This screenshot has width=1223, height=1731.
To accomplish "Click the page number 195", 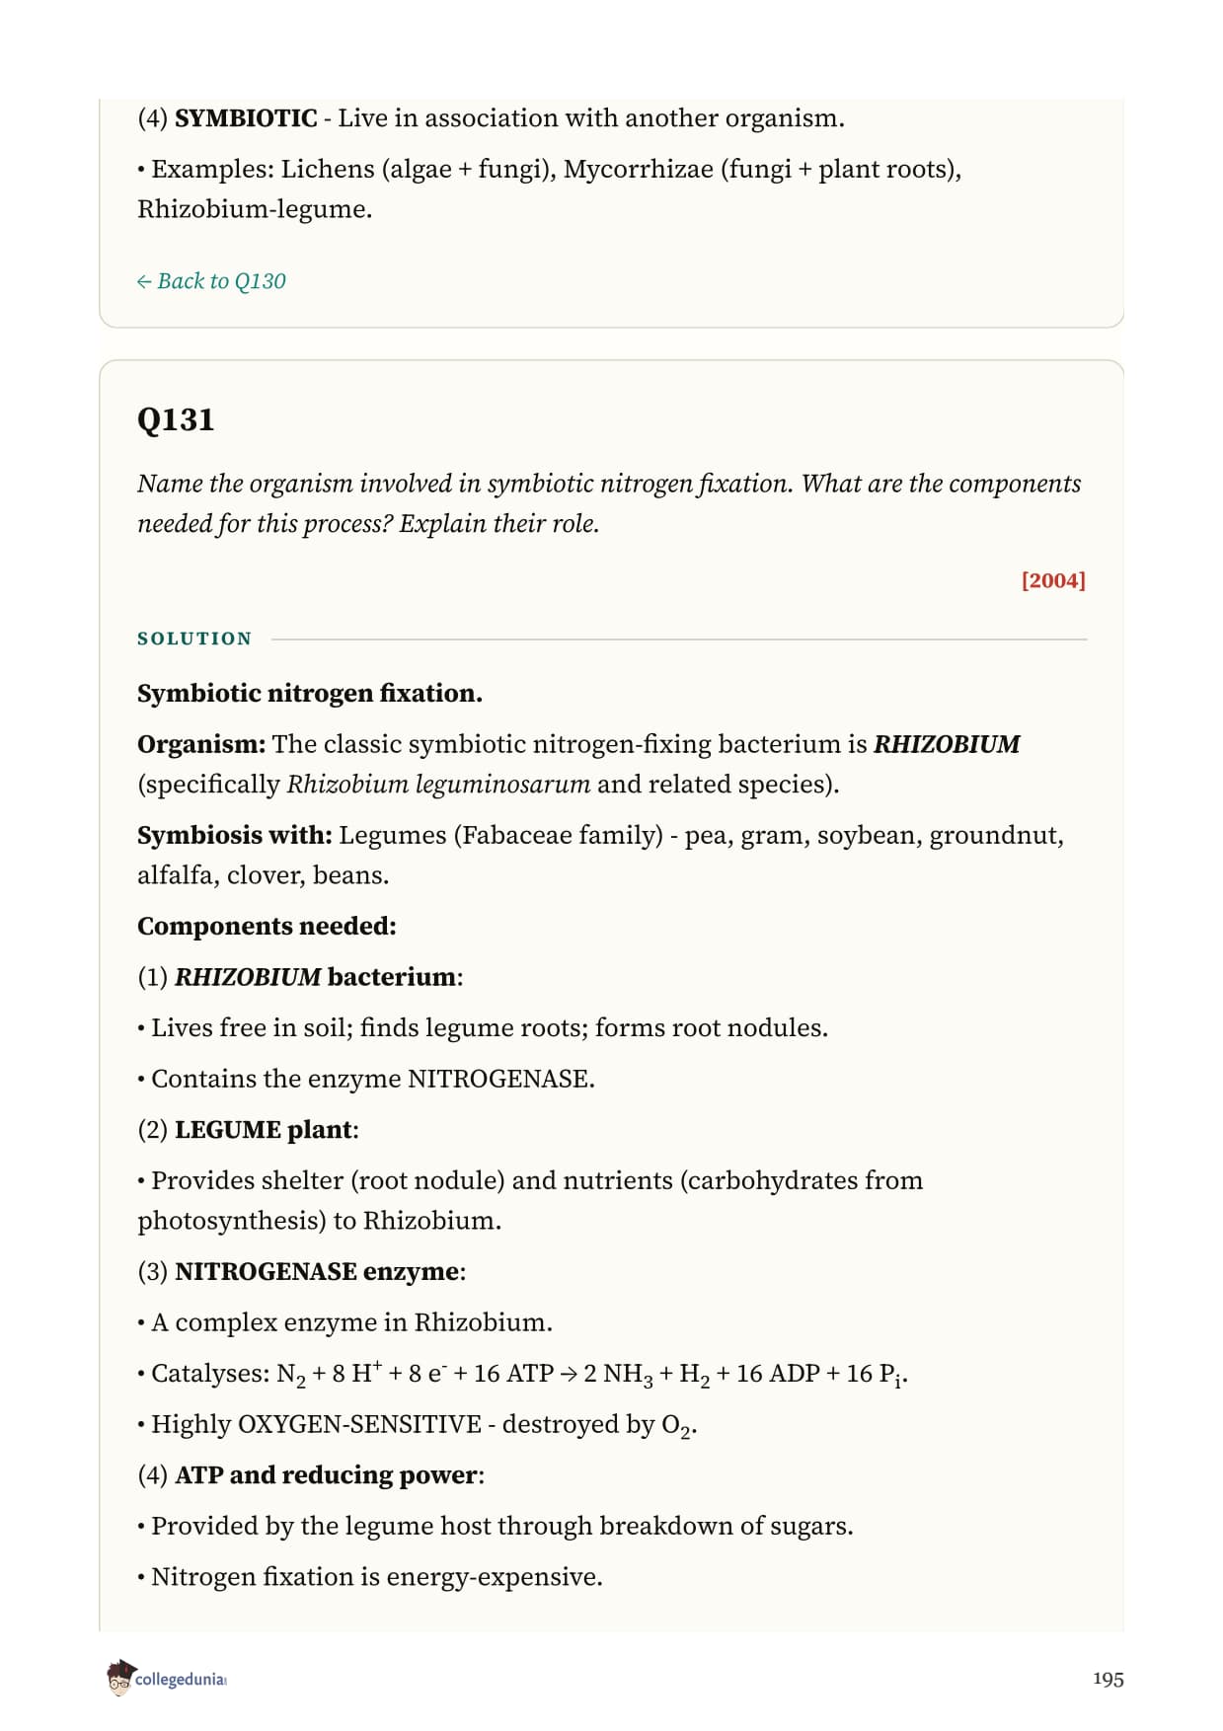I will [1108, 1679].
